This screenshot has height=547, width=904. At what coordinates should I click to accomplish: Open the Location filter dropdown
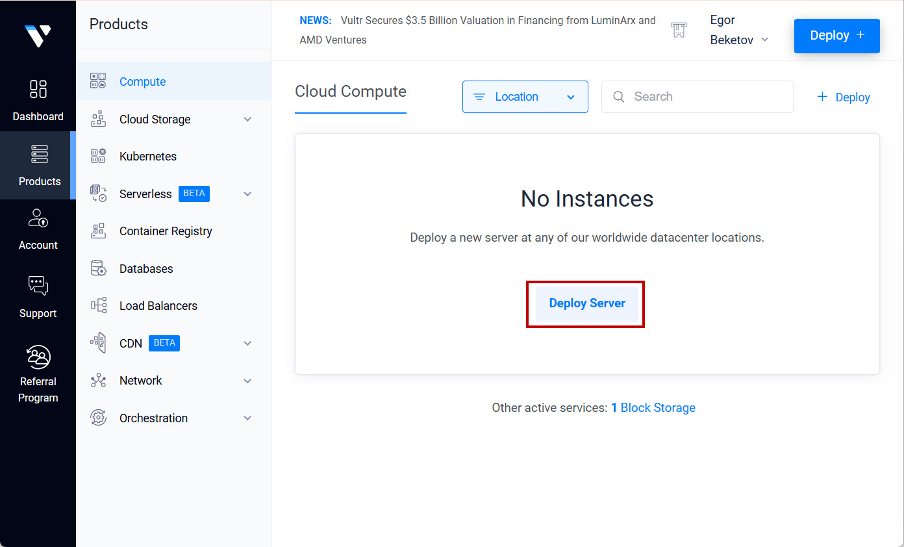pos(525,97)
